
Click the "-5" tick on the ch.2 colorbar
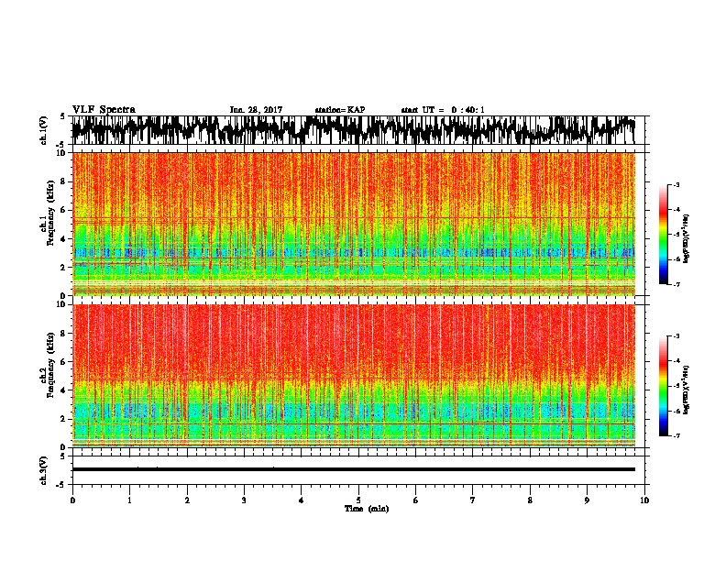point(676,386)
